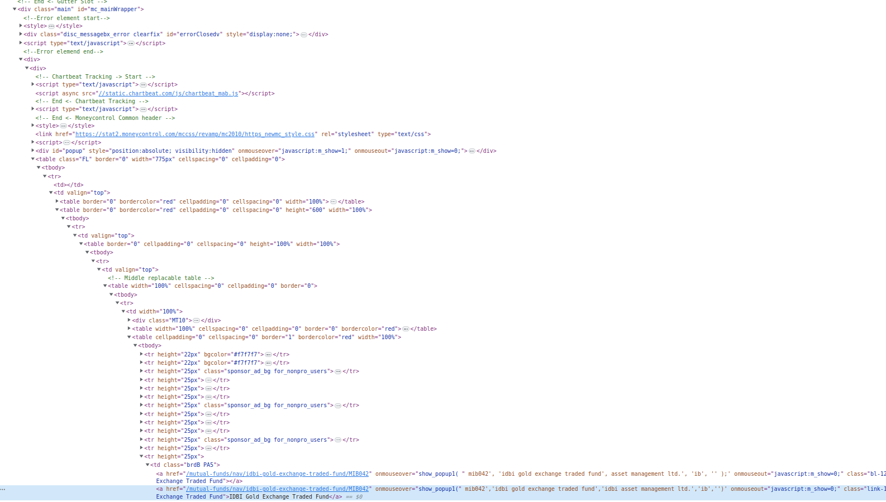Select the 'Error elemend end' comment

pyautogui.click(x=63, y=51)
